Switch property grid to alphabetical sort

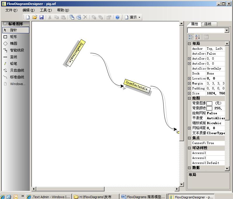click(198, 37)
